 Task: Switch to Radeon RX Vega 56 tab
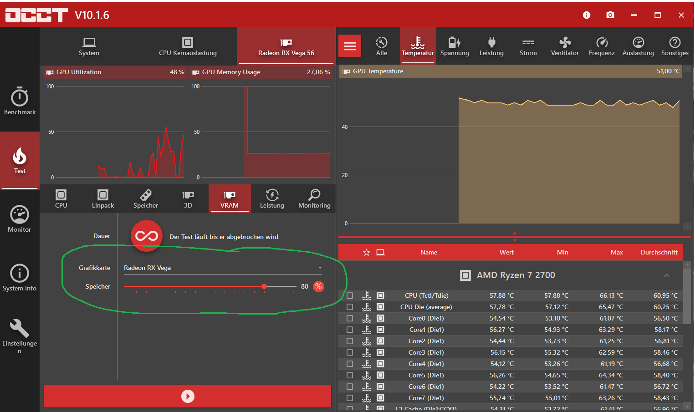tap(286, 46)
